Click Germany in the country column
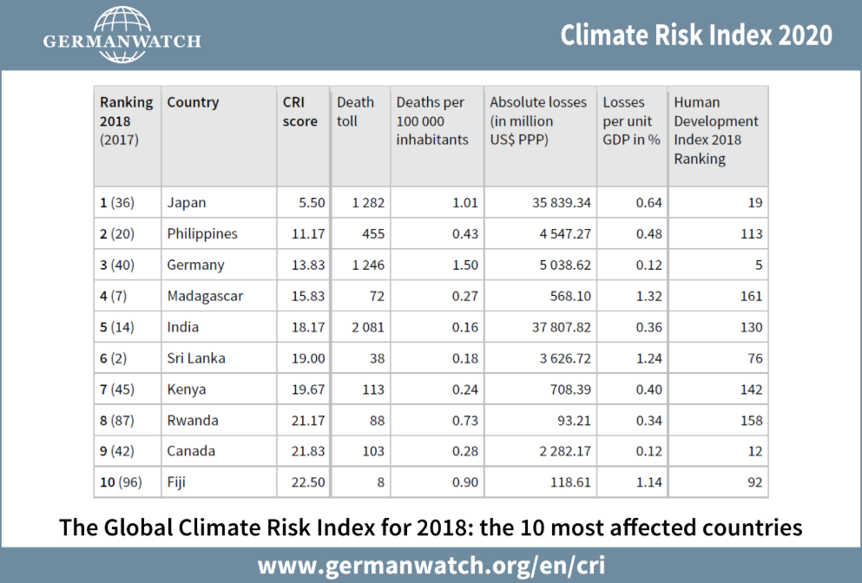862x583 pixels. point(195,265)
